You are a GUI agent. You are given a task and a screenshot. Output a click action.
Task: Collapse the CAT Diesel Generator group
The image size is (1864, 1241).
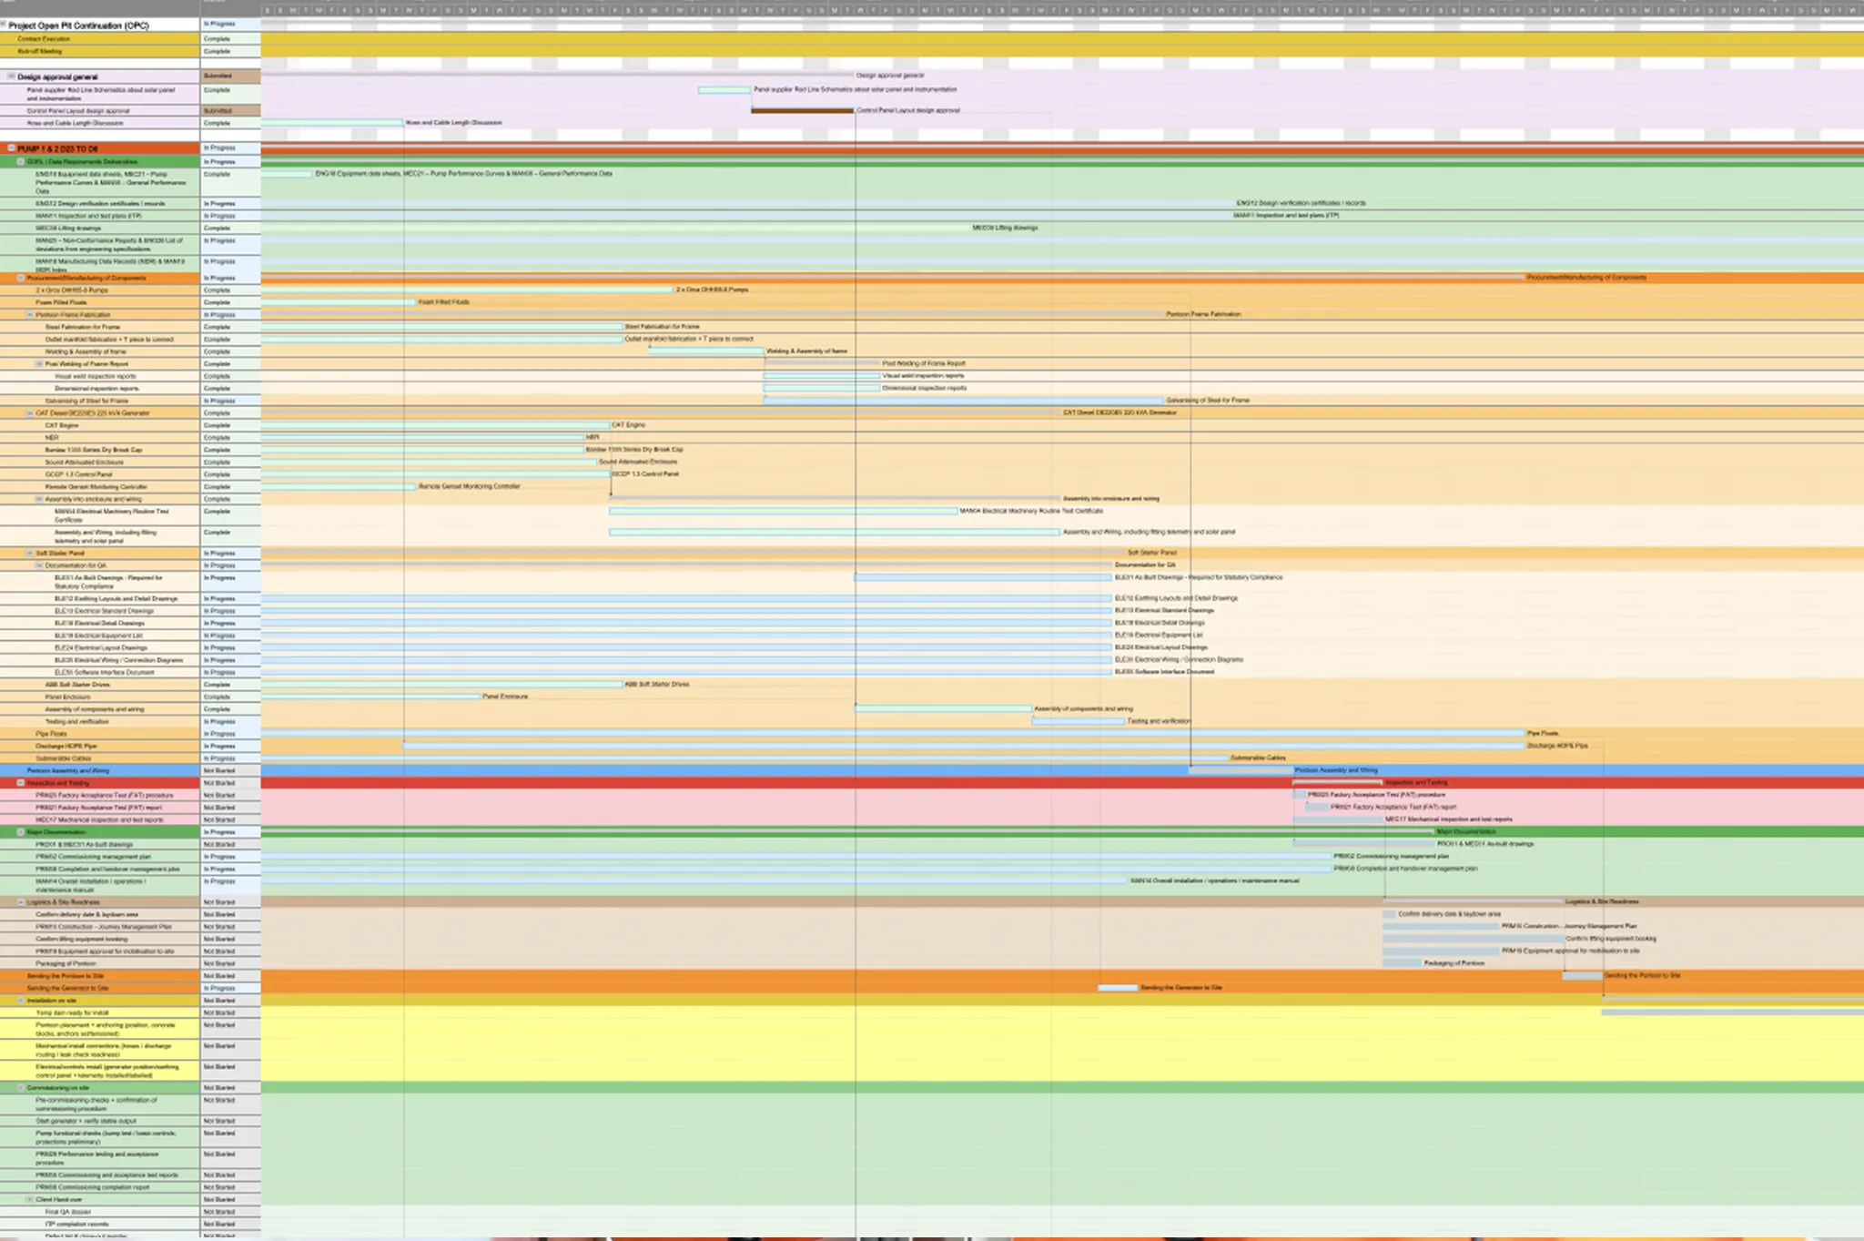click(30, 413)
